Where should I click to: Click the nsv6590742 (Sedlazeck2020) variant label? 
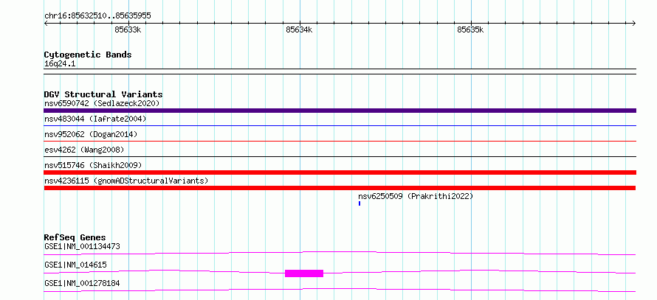coord(102,103)
